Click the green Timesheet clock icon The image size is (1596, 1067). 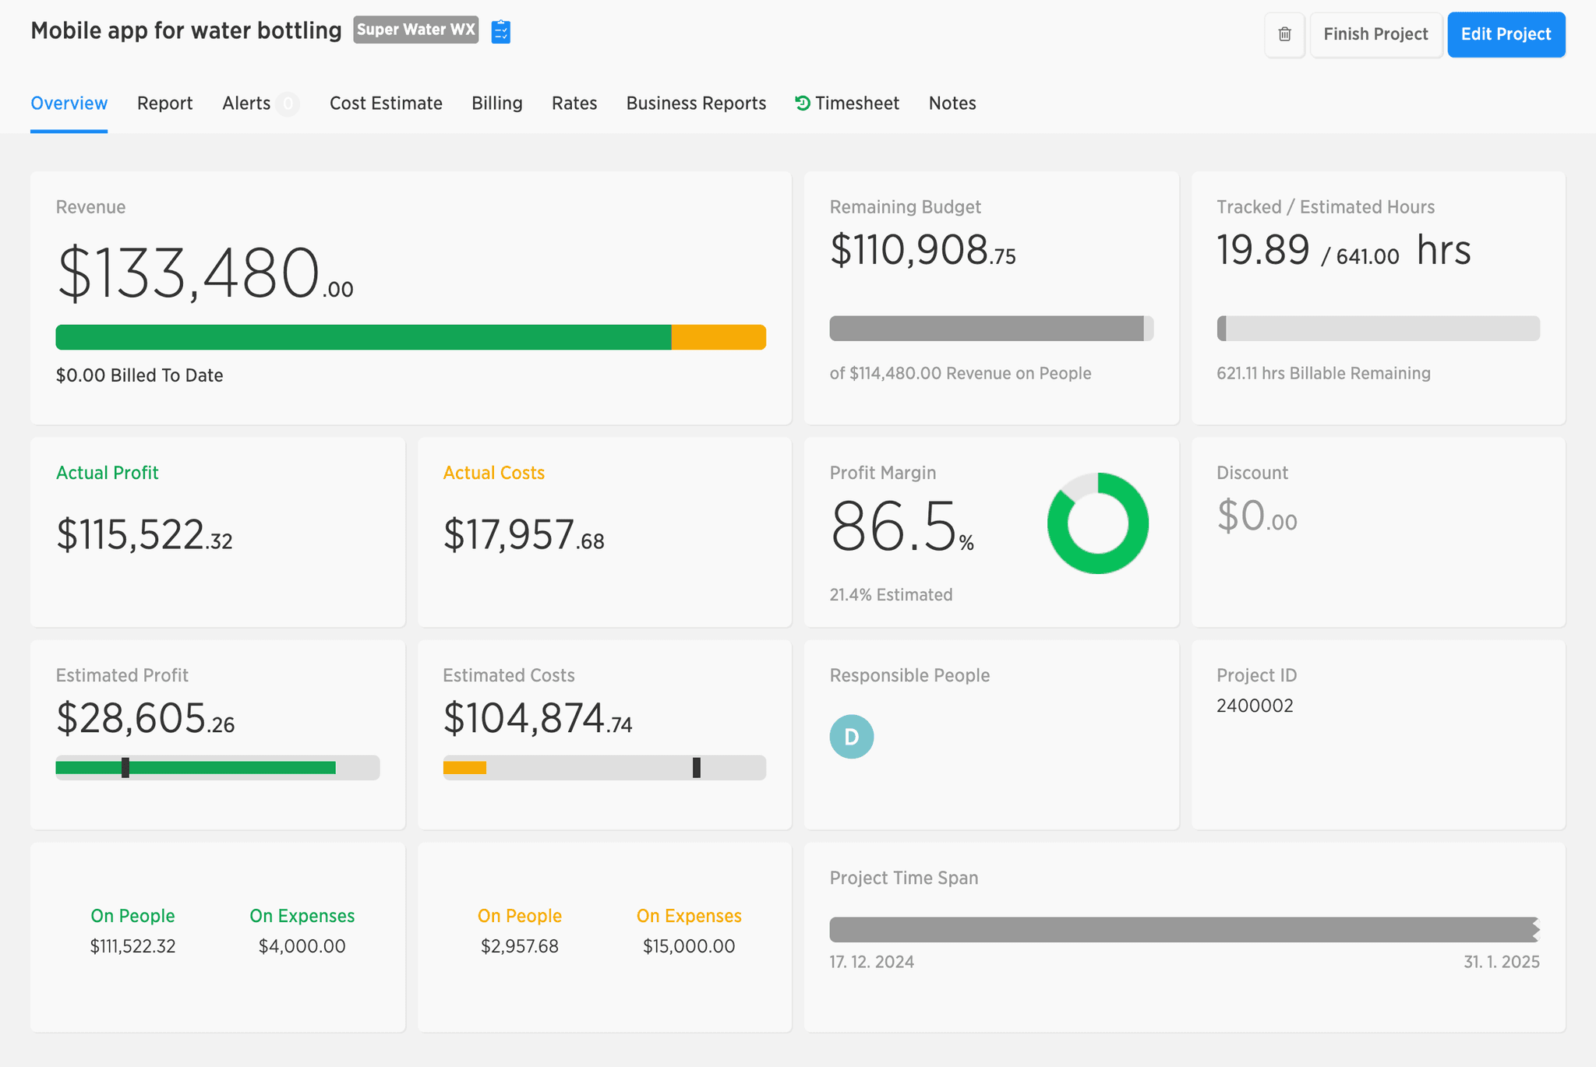[x=803, y=103]
